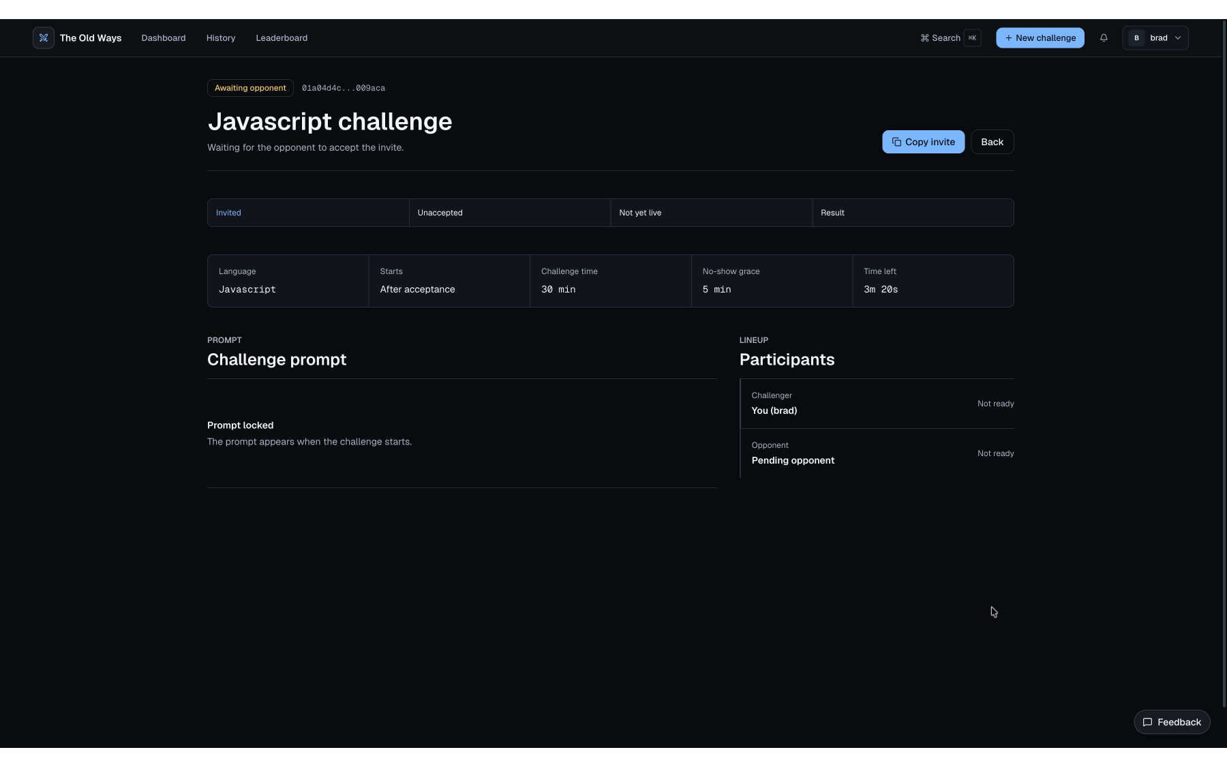
Task: Select the challenge ID 01a04d4c...009aca
Action: [x=344, y=88]
